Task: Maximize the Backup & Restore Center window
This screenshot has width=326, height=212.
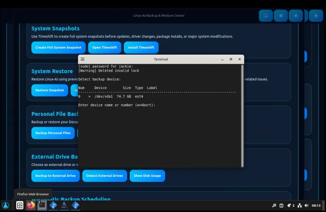Action: coord(281,15)
